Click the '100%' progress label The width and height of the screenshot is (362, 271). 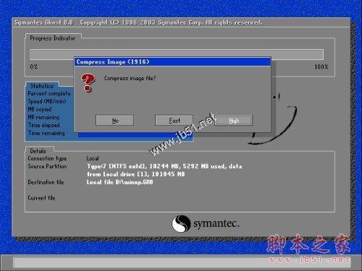coord(321,66)
